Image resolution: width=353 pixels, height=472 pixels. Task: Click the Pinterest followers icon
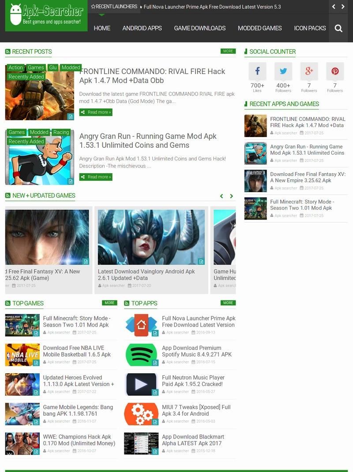(x=335, y=71)
